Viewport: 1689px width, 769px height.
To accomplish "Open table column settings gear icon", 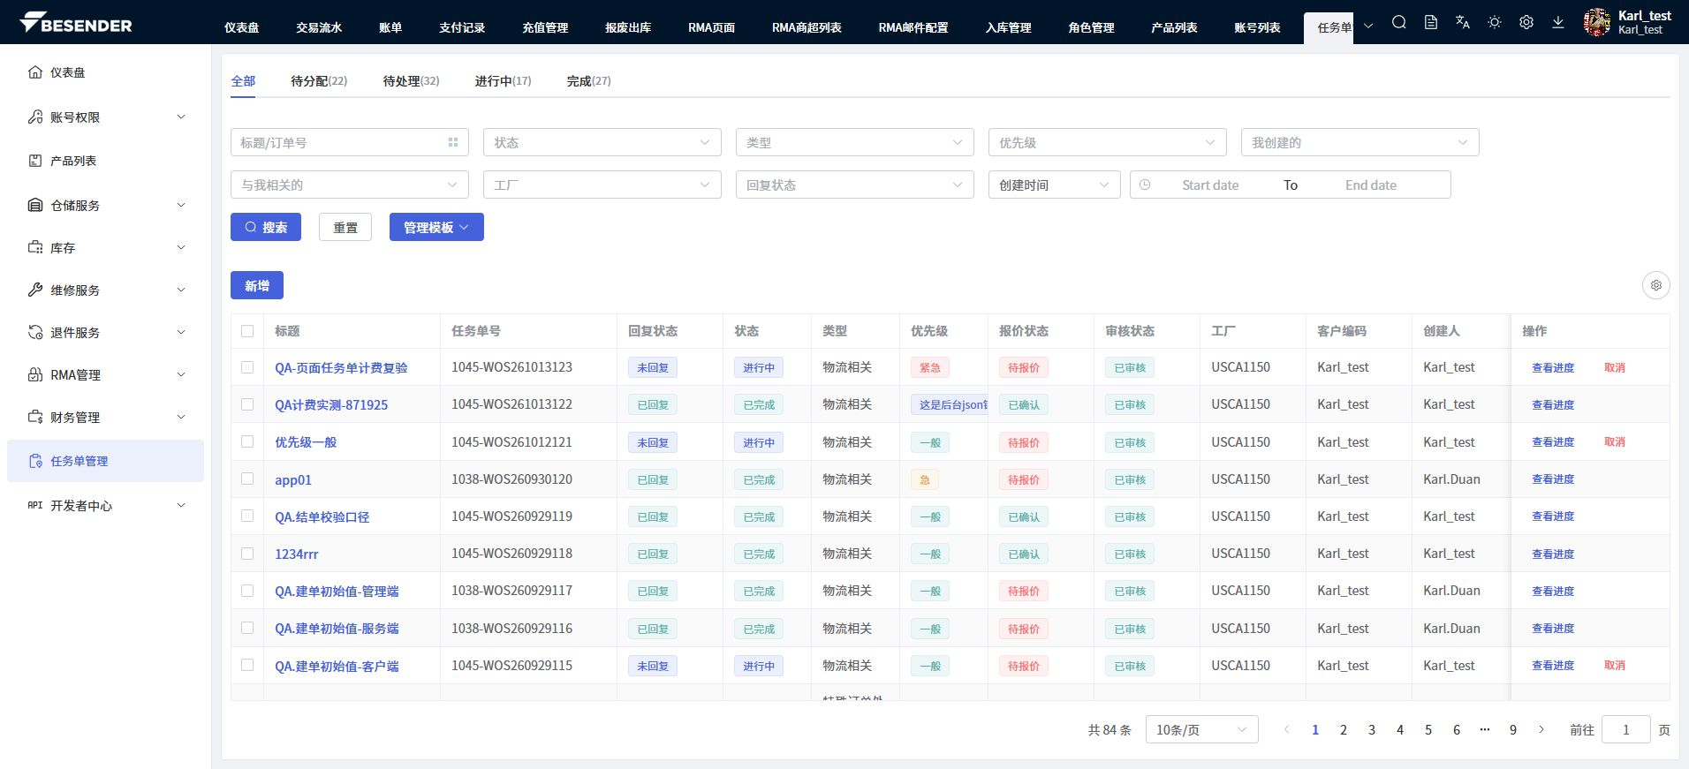I will [1656, 285].
